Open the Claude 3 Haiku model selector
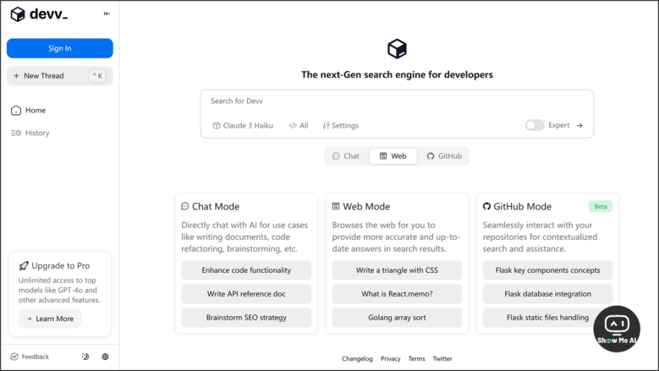 (243, 125)
